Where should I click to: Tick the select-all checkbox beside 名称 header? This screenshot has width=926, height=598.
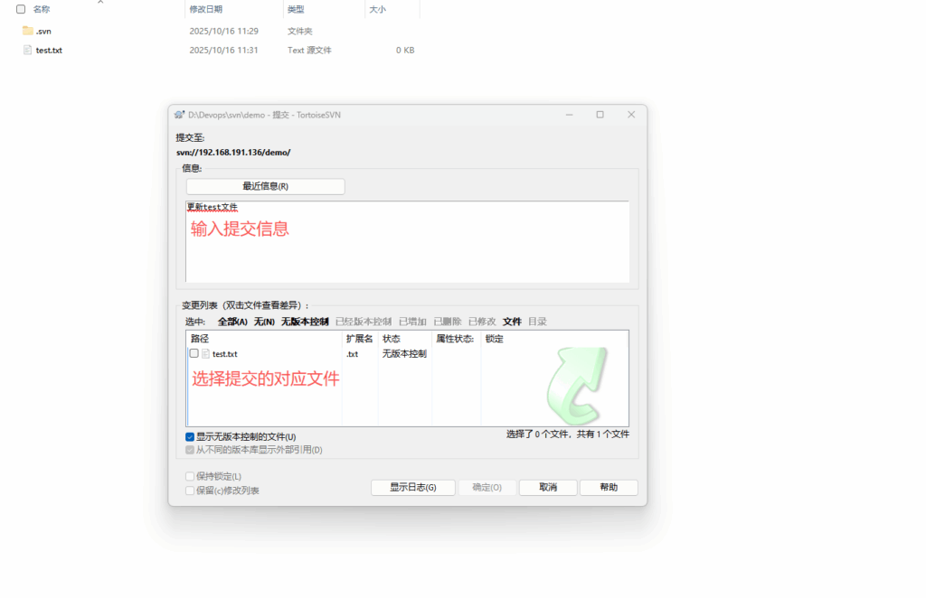(x=21, y=9)
